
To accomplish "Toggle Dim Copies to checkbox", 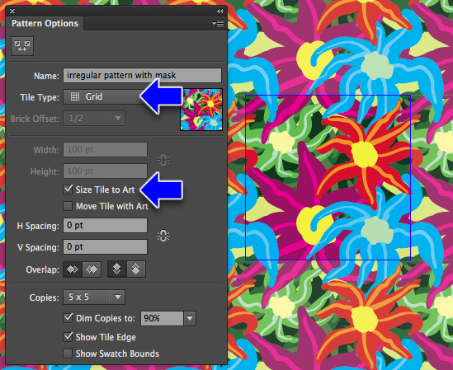I will pos(68,318).
